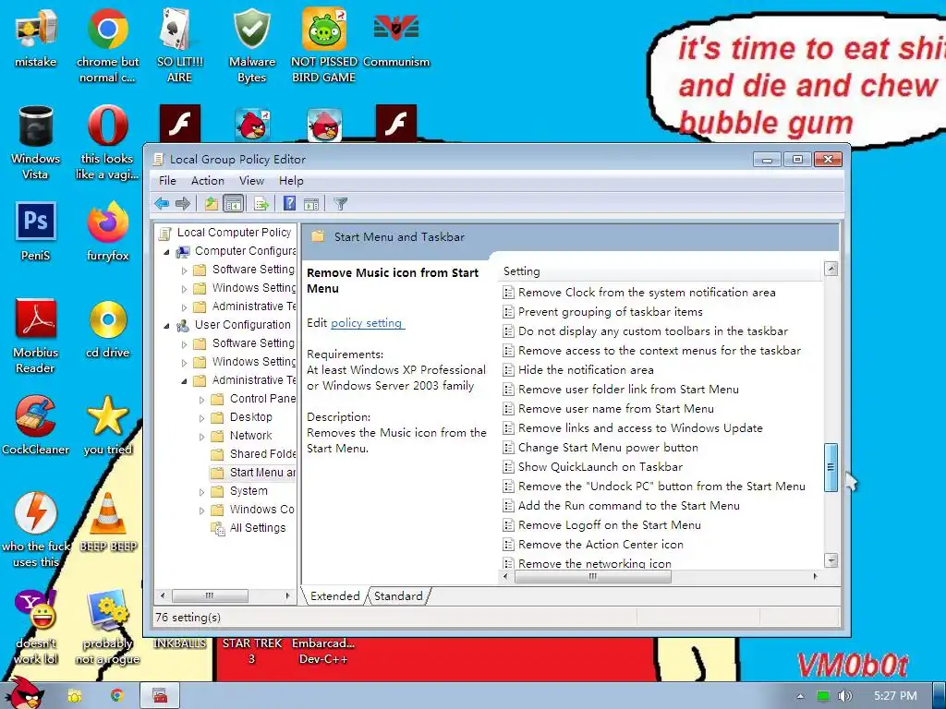
Task: Open the mistake computer desktop icon
Action: tap(36, 37)
